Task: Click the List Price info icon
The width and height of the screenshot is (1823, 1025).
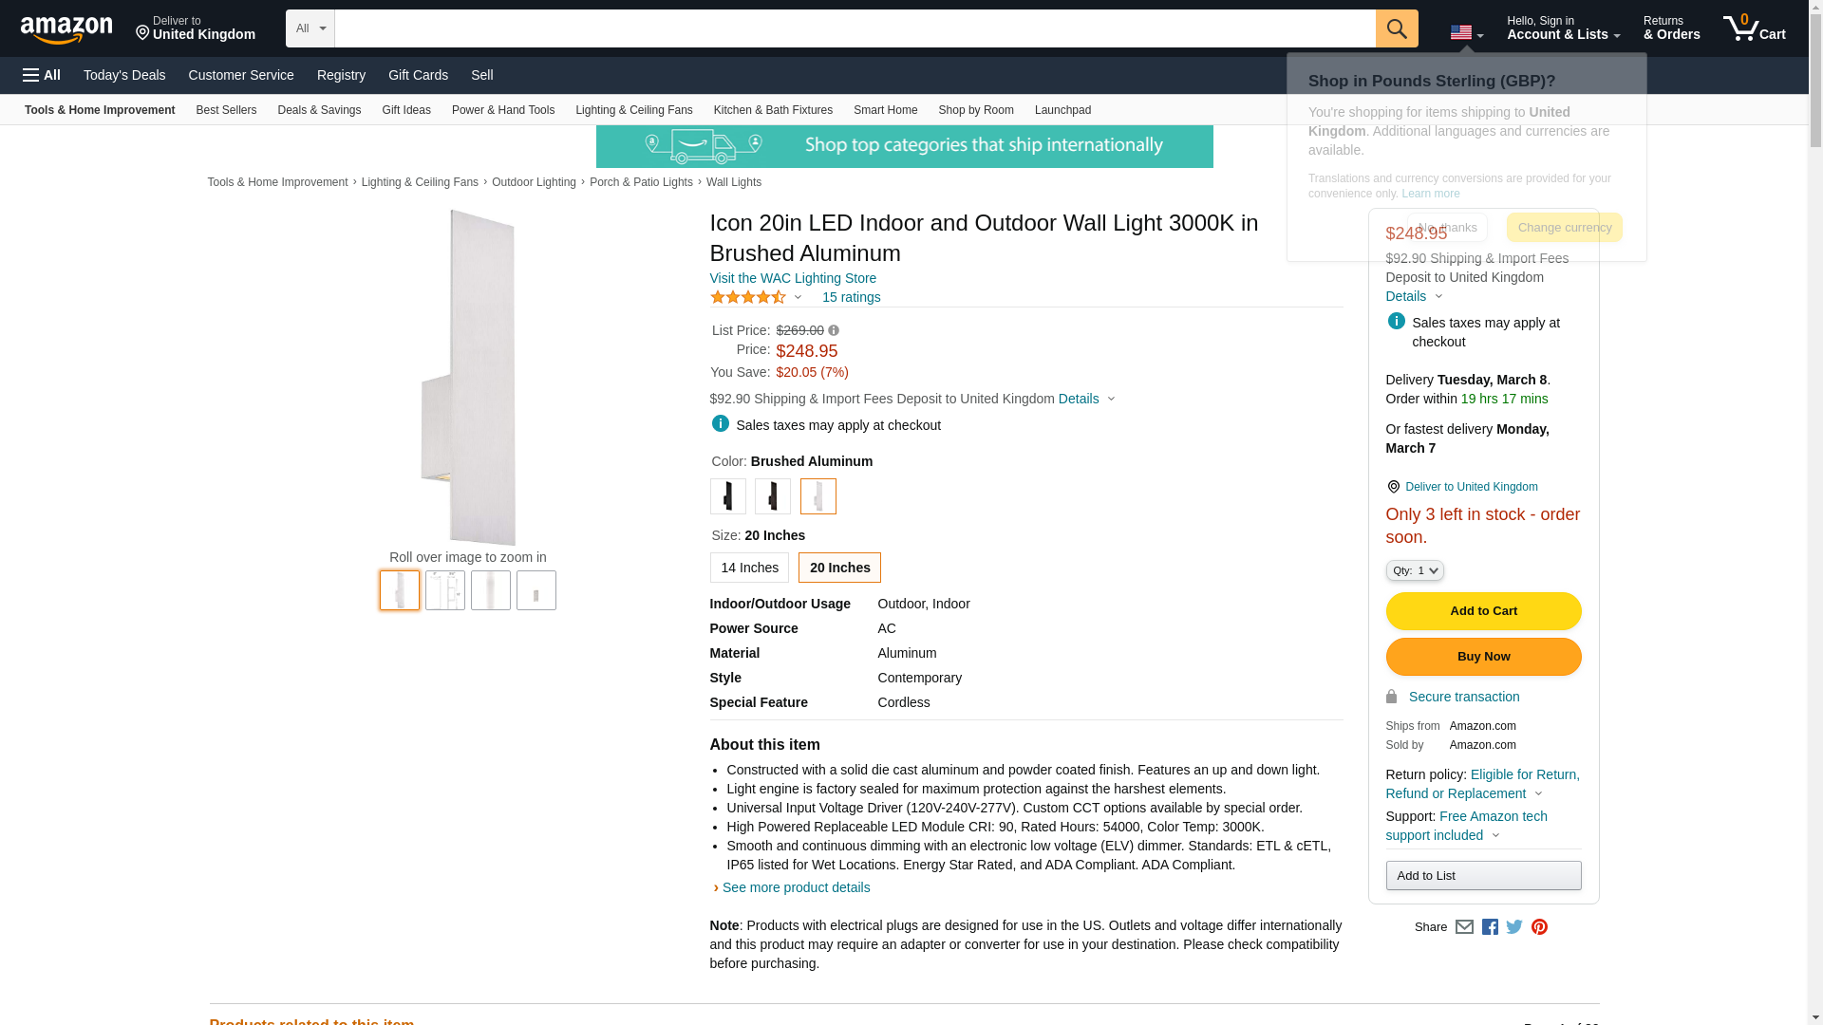Action: [x=834, y=331]
